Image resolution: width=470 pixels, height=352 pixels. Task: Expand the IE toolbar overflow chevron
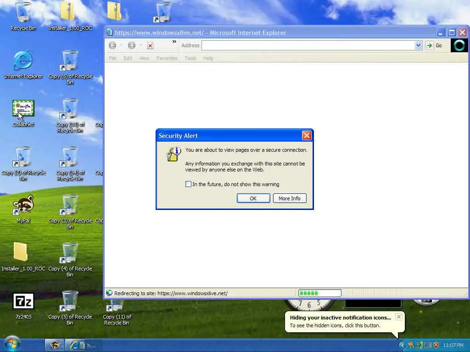pyautogui.click(x=174, y=42)
